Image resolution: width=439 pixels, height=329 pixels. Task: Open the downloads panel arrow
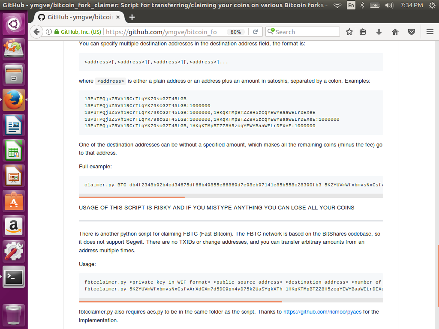(x=380, y=32)
